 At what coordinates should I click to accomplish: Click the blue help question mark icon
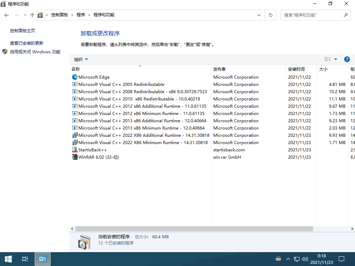(x=347, y=59)
